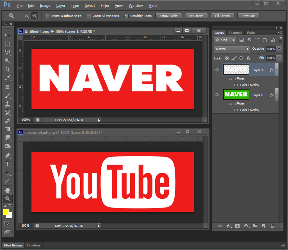The image size is (288, 250).
Task: Select the Horizontal Type tool
Action: pos(7,164)
